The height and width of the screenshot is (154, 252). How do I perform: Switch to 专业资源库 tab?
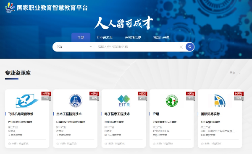(x=105, y=38)
